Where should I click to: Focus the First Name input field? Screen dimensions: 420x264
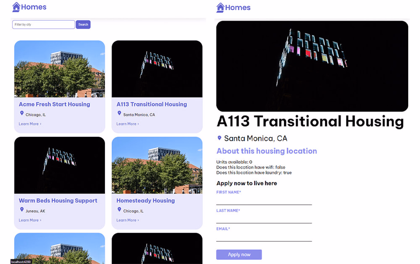coord(264,200)
